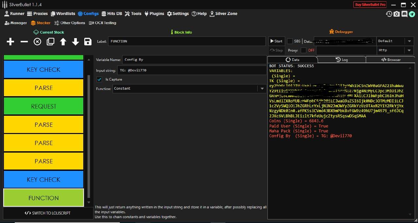Save config with floppy disk icon
This screenshot has height=223, width=418.
(88, 42)
